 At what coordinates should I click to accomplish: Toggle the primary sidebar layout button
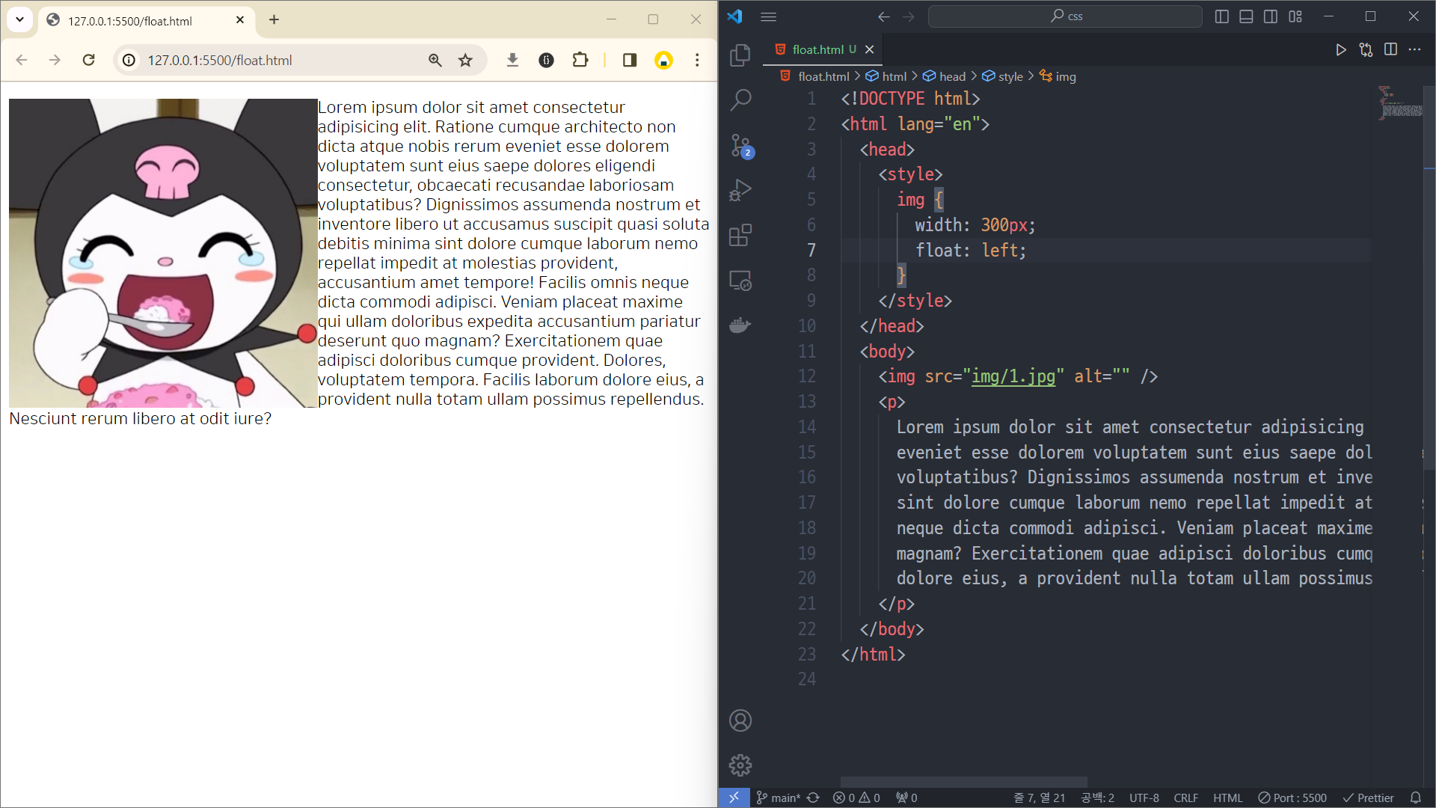point(1221,16)
